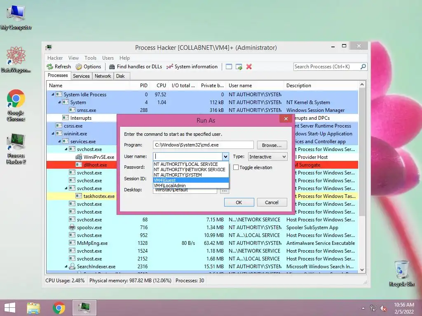Click the Process Hacker title bar icon

tap(49, 48)
